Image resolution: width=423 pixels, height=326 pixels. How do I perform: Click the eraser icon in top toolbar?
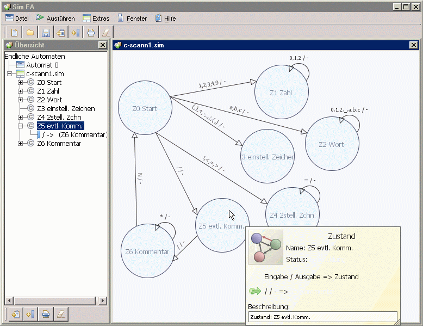(106, 33)
